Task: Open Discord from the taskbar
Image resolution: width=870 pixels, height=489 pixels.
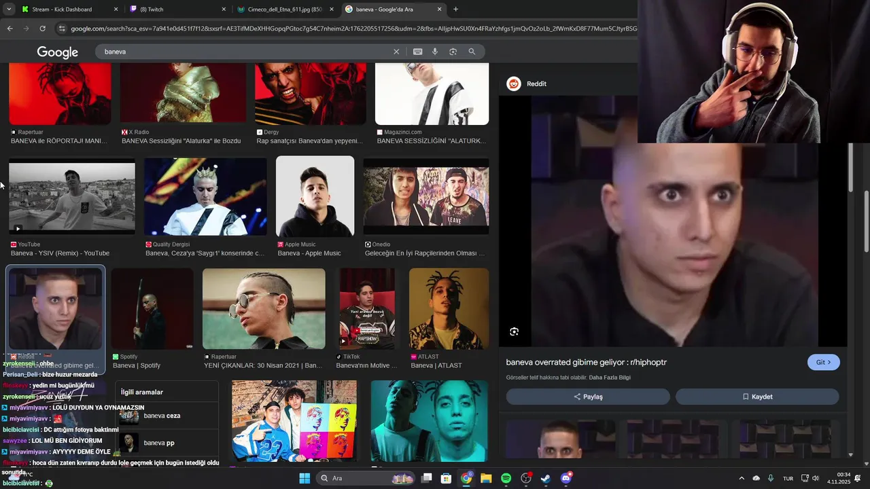Action: pyautogui.click(x=566, y=478)
